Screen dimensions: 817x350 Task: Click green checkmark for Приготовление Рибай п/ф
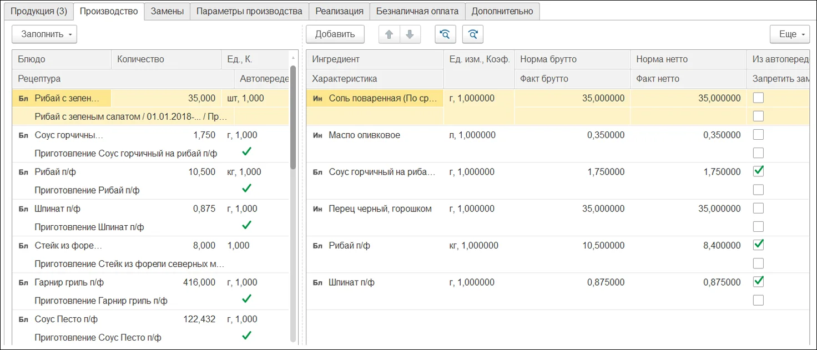tap(247, 189)
